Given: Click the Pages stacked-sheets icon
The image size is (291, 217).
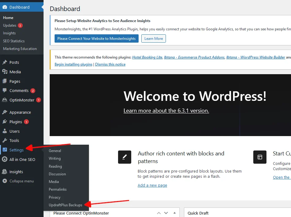Looking at the screenshot, I should [x=5, y=81].
